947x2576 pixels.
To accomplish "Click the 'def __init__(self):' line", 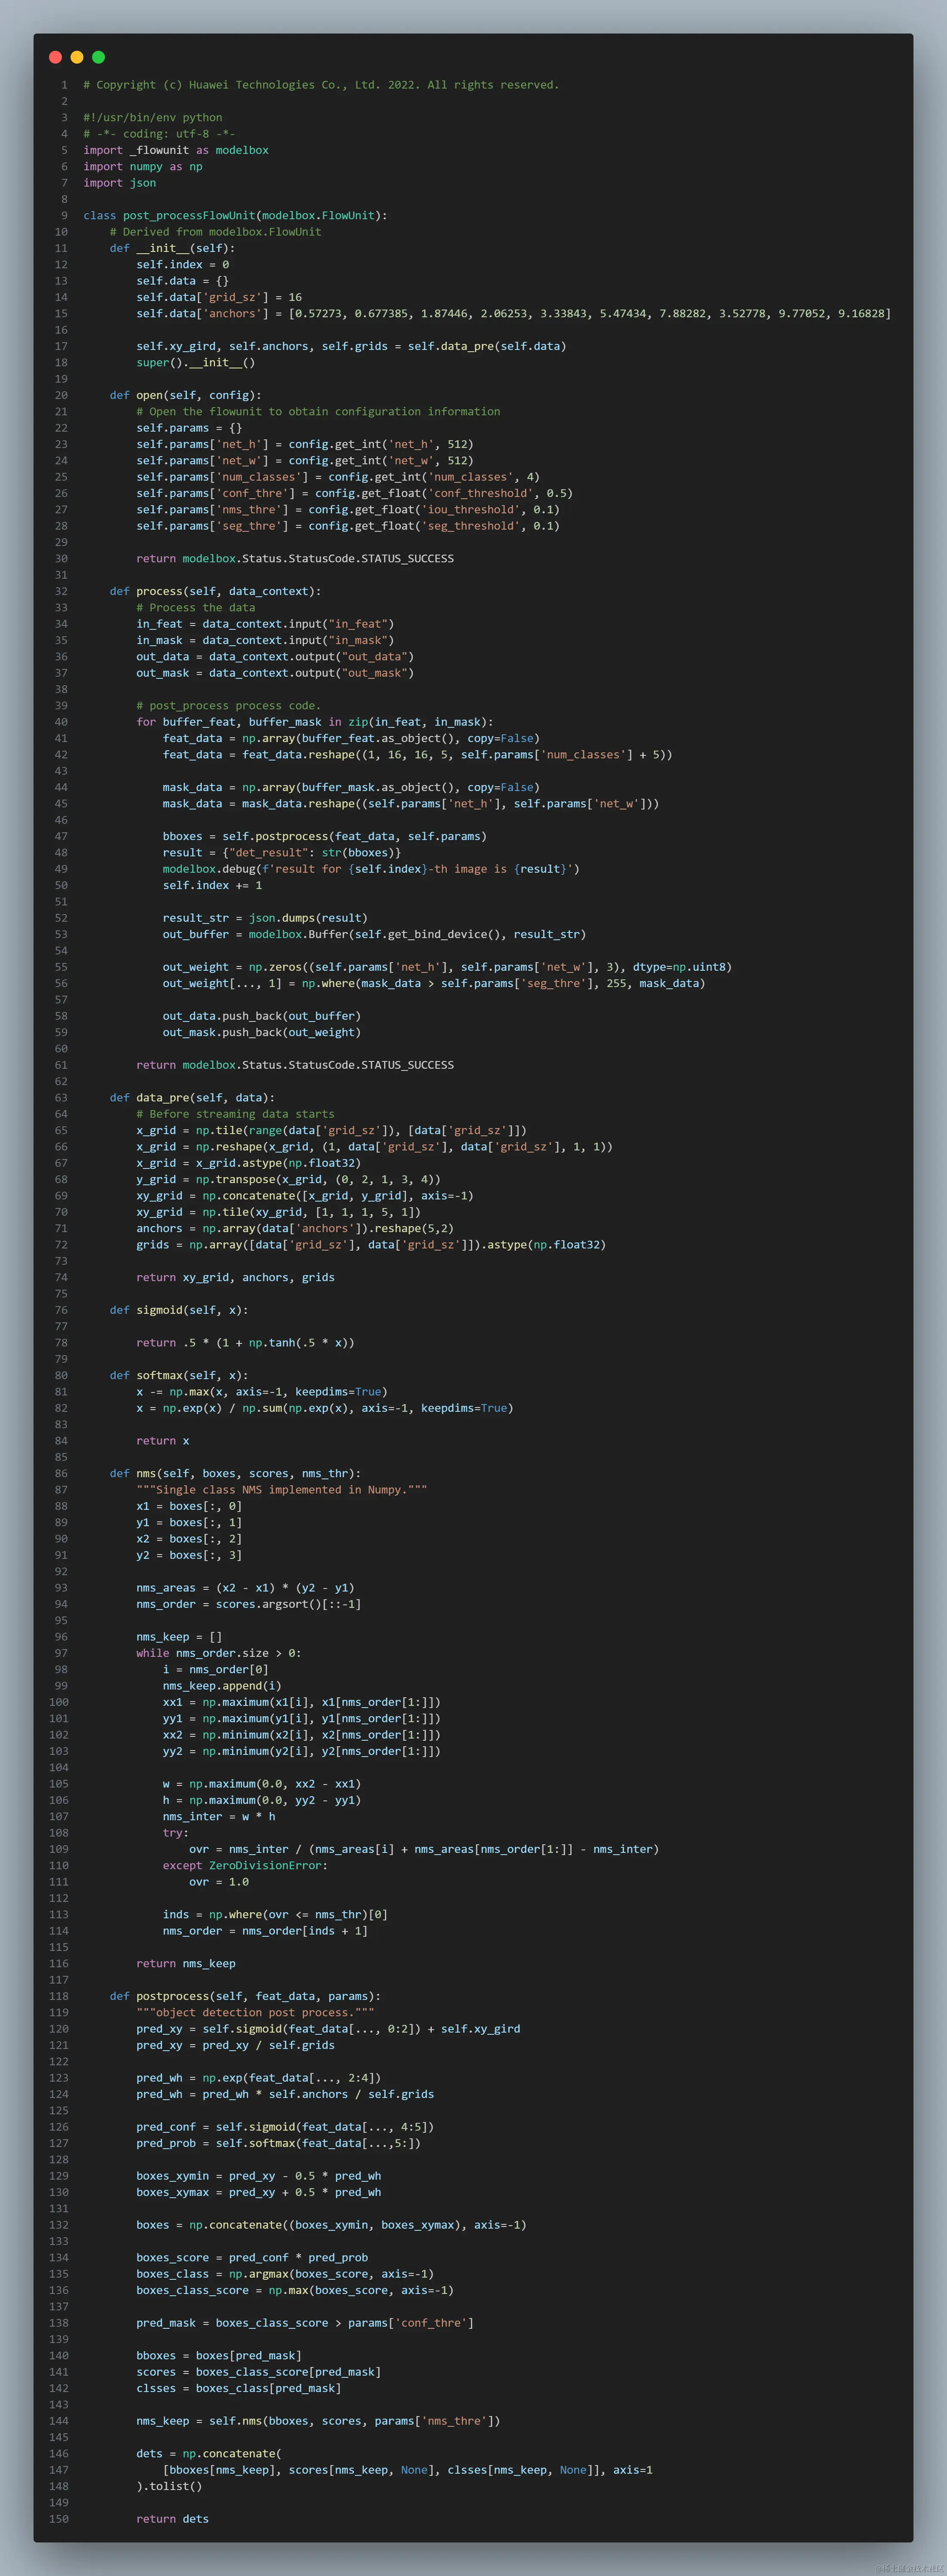I will [x=172, y=248].
